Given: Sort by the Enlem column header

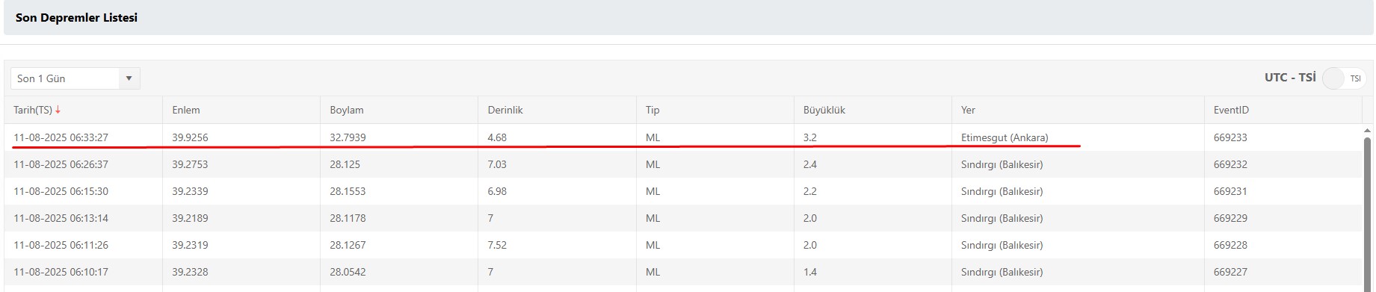Looking at the screenshot, I should click(x=186, y=110).
